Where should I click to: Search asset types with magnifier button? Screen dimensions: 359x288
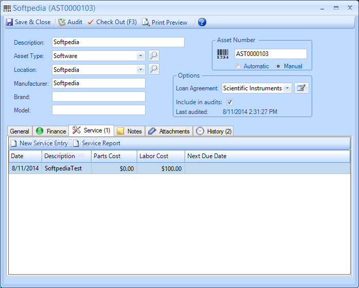pyautogui.click(x=154, y=55)
